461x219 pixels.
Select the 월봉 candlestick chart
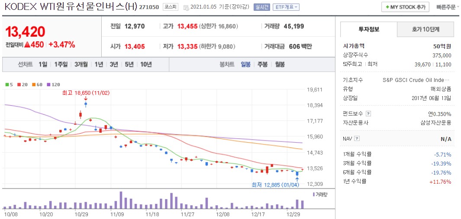[280, 64]
